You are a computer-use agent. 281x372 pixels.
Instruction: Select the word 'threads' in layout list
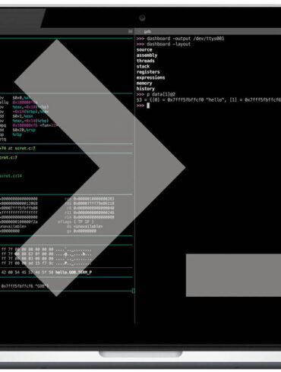tap(146, 61)
